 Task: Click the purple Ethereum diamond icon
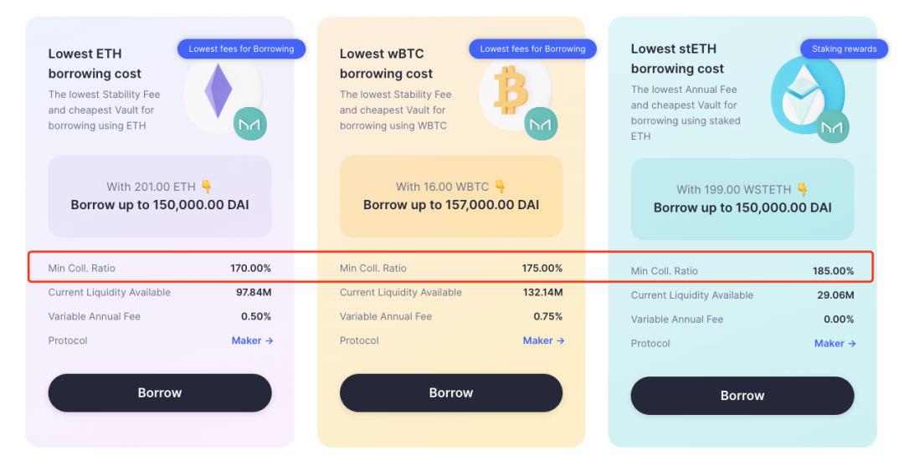tap(218, 91)
